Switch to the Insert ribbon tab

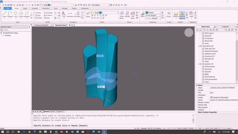coord(25,8)
